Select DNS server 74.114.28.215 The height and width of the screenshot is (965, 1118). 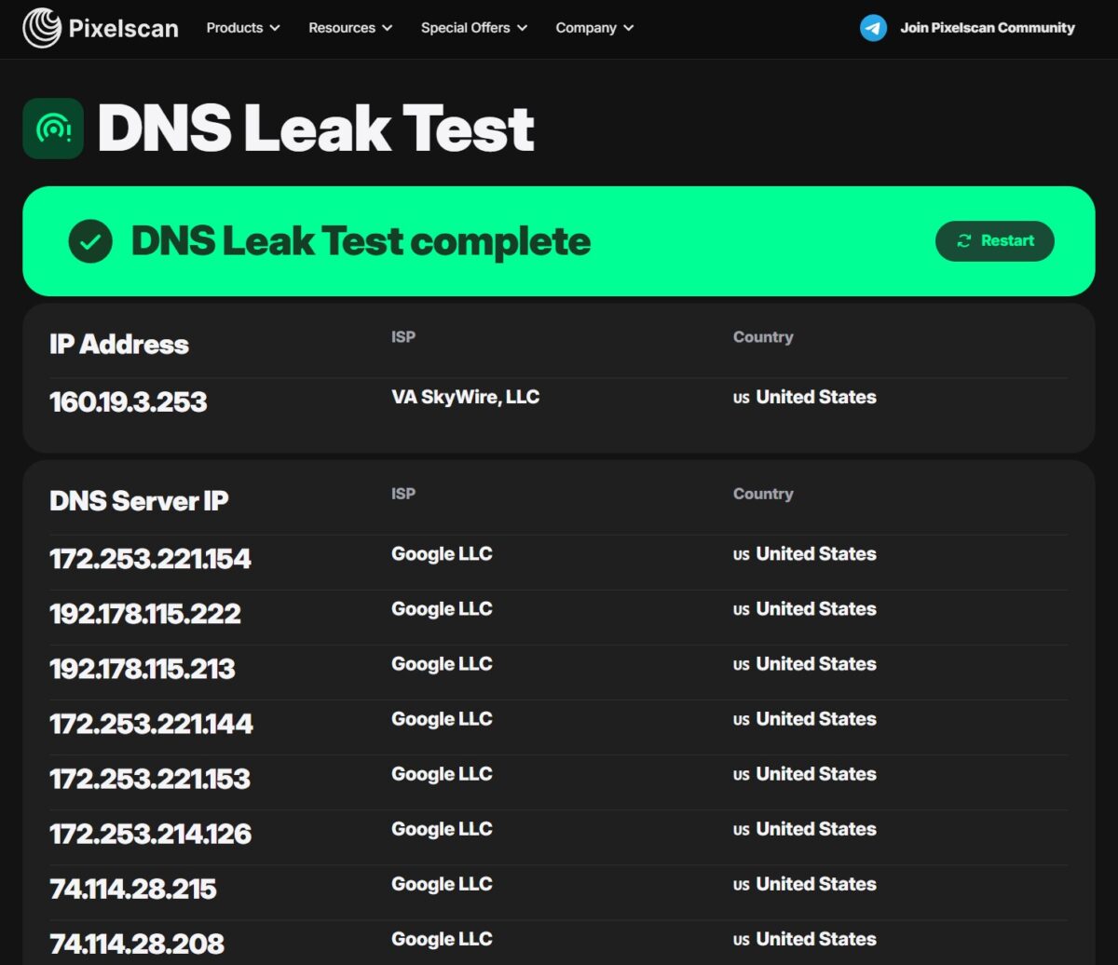133,889
